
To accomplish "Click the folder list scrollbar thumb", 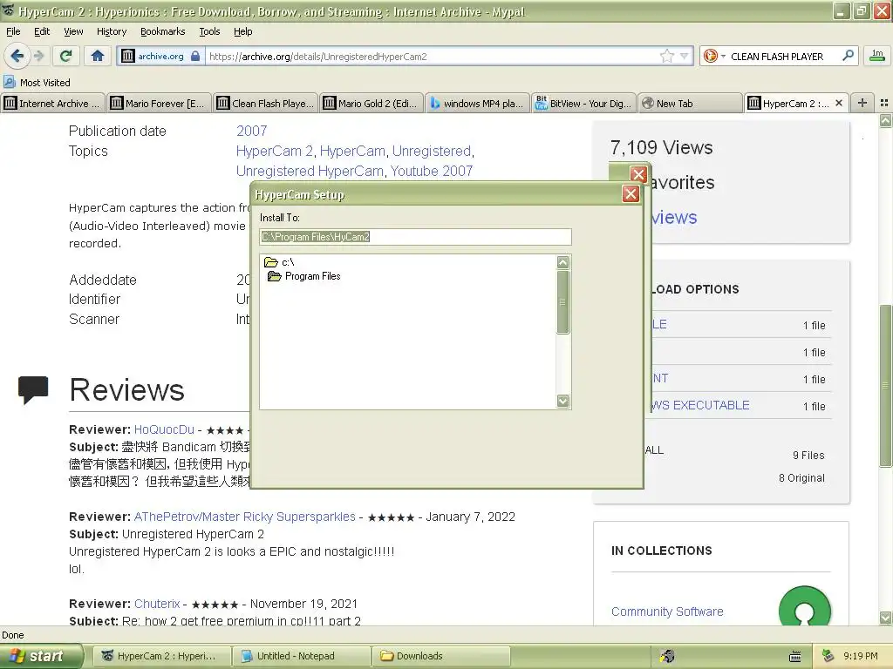I will 562,302.
